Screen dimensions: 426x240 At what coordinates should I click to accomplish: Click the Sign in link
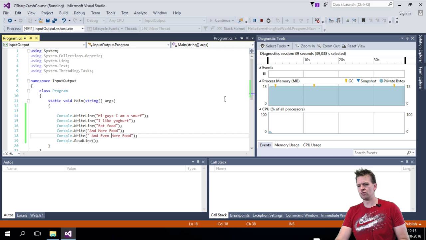click(405, 13)
